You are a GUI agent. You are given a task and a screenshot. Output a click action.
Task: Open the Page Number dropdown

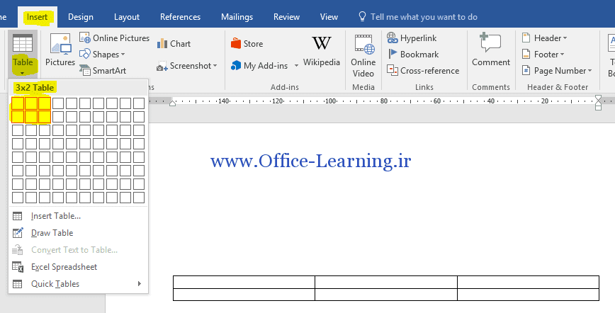[556, 71]
